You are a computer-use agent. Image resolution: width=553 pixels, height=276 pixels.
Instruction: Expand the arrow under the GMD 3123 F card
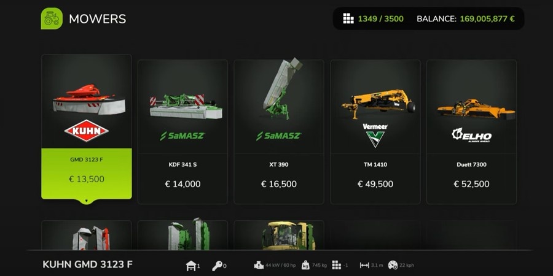tap(87, 202)
